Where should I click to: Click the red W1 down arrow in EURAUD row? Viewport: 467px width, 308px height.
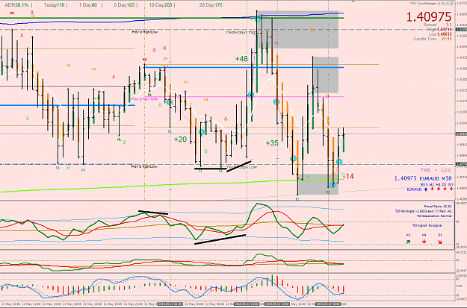451,189
